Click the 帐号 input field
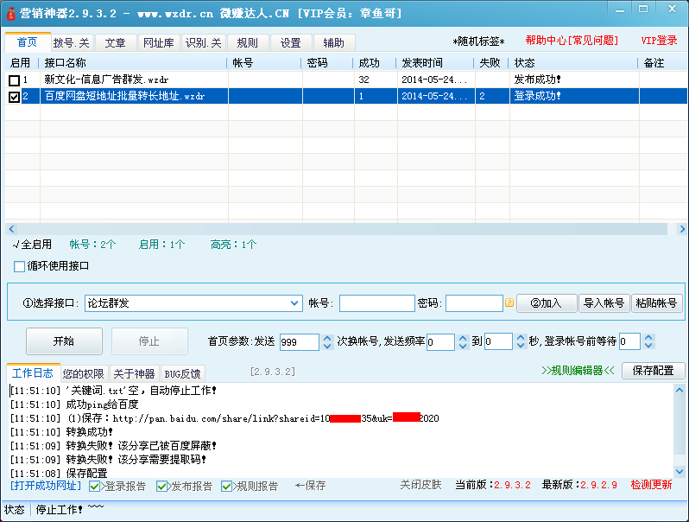The width and height of the screenshot is (689, 522). pos(376,303)
